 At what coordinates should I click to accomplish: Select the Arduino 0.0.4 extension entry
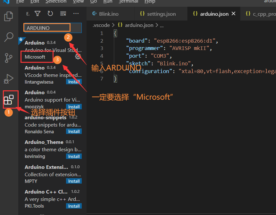point(53,100)
